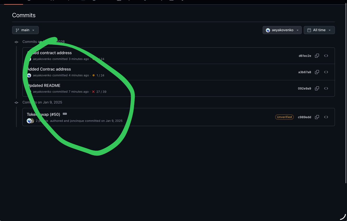Screen dimensions: 347x221
Task: View pending checks 1 / 24 status
Action: coord(98,75)
